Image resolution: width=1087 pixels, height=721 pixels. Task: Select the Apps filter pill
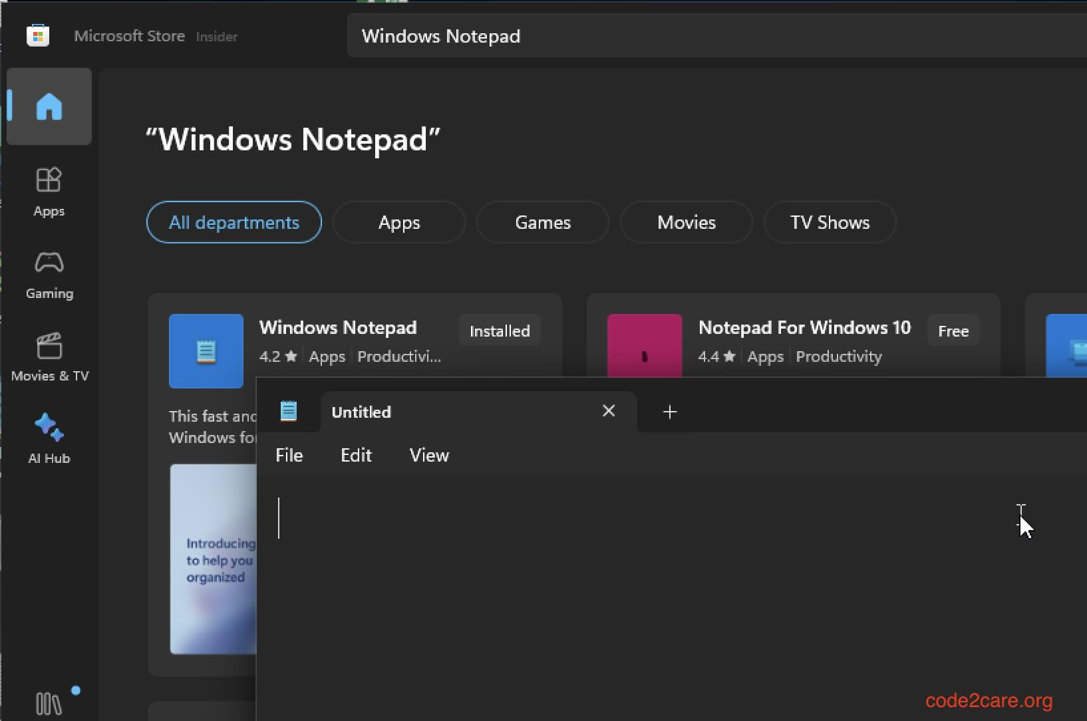[x=398, y=222]
